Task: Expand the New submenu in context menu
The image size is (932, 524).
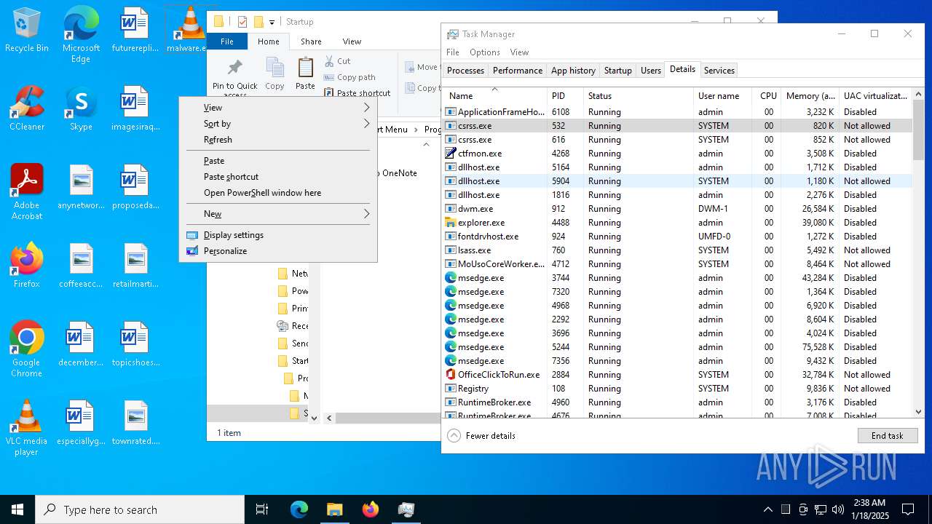Action: 278,214
